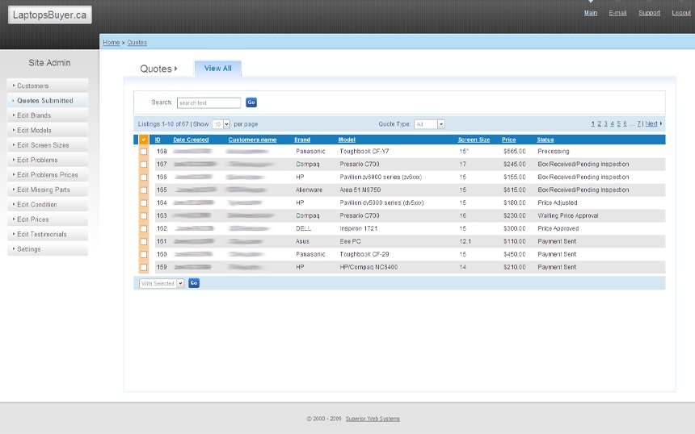The image size is (695, 434).
Task: Click the Go button next to search
Action: click(251, 102)
